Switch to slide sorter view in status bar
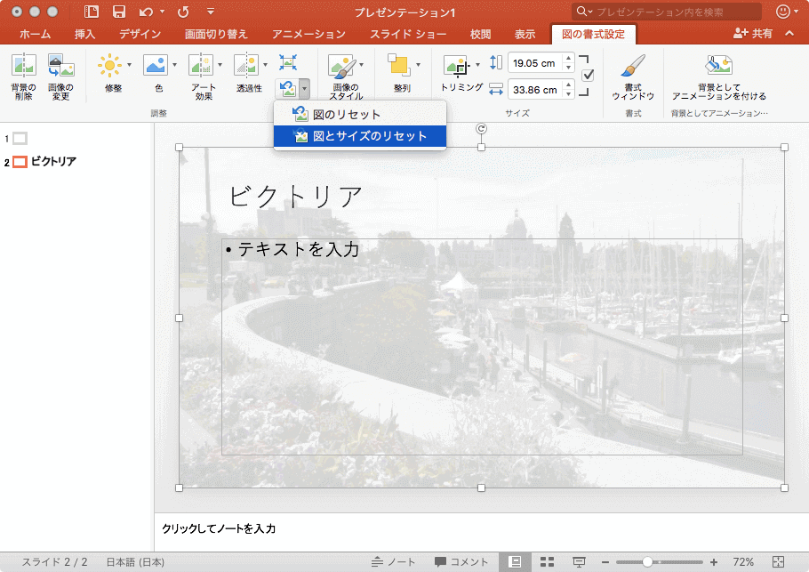 [x=548, y=562]
